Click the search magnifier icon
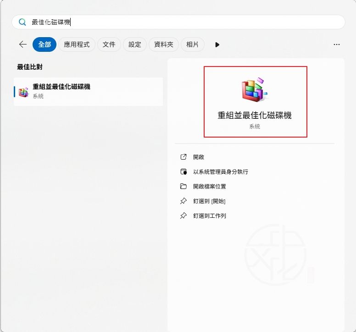Image resolution: width=356 pixels, height=332 pixels. (22, 22)
